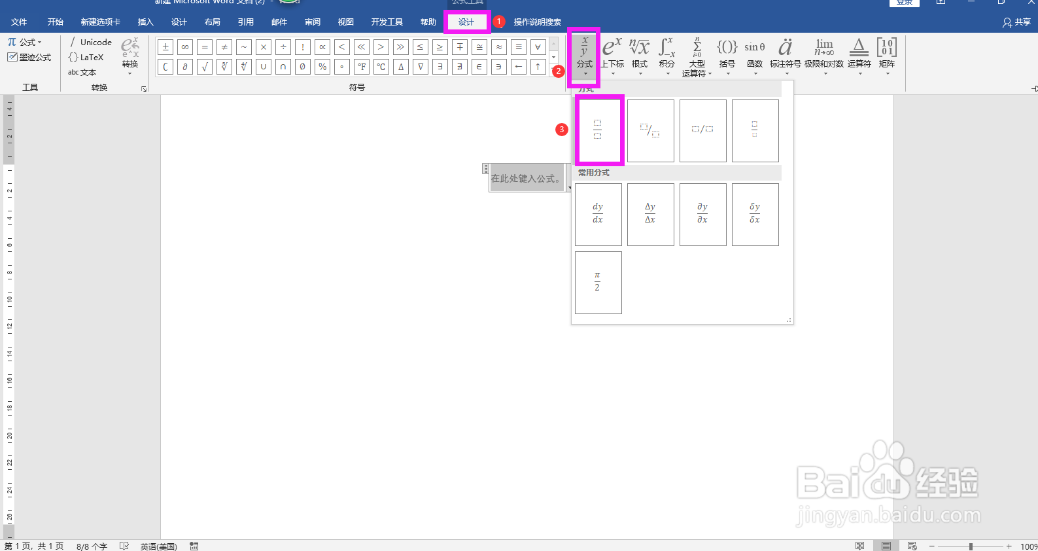Expand the π 公式 equation dropdown
The width and height of the screenshot is (1038, 551).
point(25,42)
